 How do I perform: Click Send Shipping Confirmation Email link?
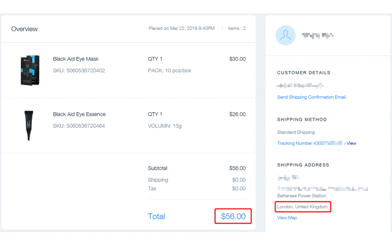click(x=311, y=97)
